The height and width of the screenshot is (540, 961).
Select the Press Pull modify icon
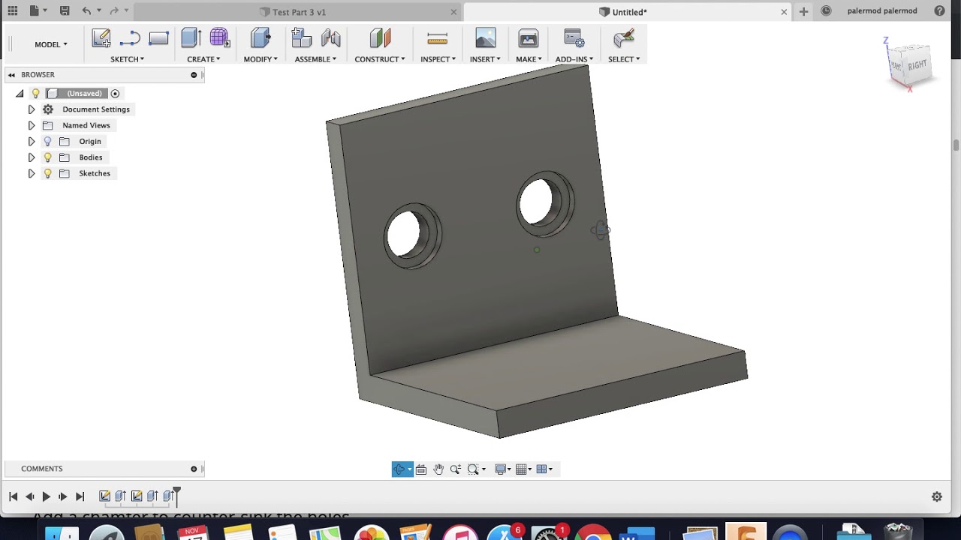click(x=261, y=38)
